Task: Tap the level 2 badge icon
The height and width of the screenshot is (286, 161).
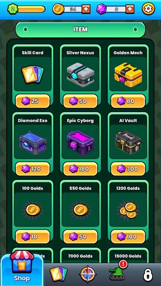Action: pyautogui.click(x=13, y=9)
